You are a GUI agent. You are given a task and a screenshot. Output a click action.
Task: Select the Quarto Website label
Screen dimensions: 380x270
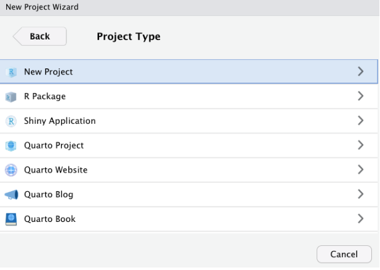[x=55, y=170]
